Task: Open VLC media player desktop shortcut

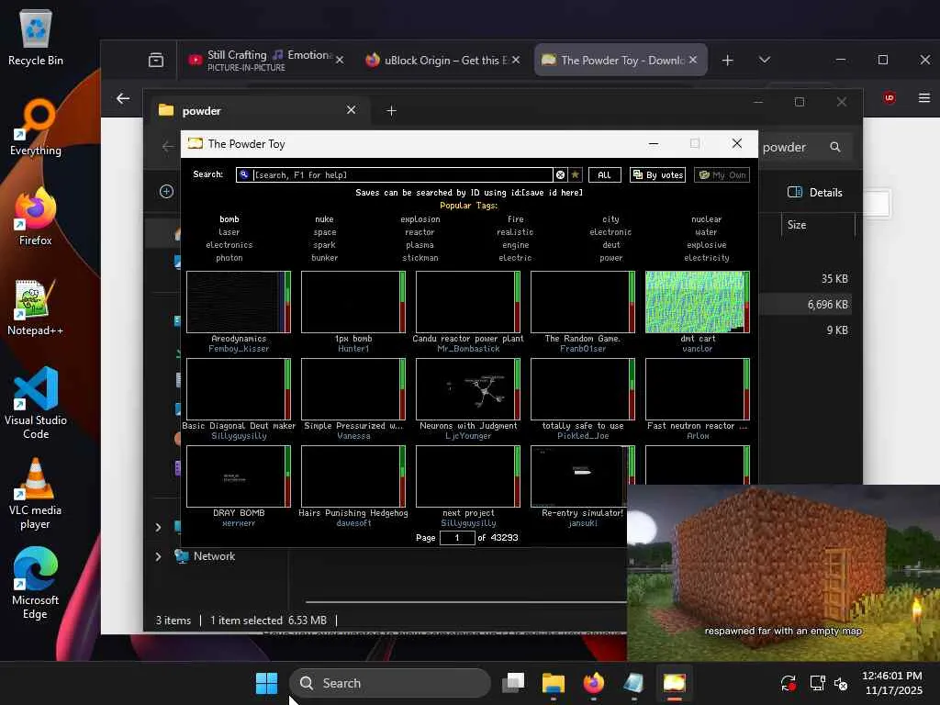Action: 36,494
